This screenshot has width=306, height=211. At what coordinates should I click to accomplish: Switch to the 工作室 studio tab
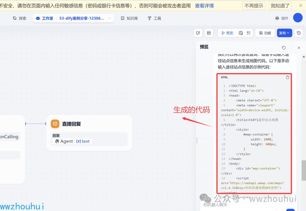(x=44, y=18)
